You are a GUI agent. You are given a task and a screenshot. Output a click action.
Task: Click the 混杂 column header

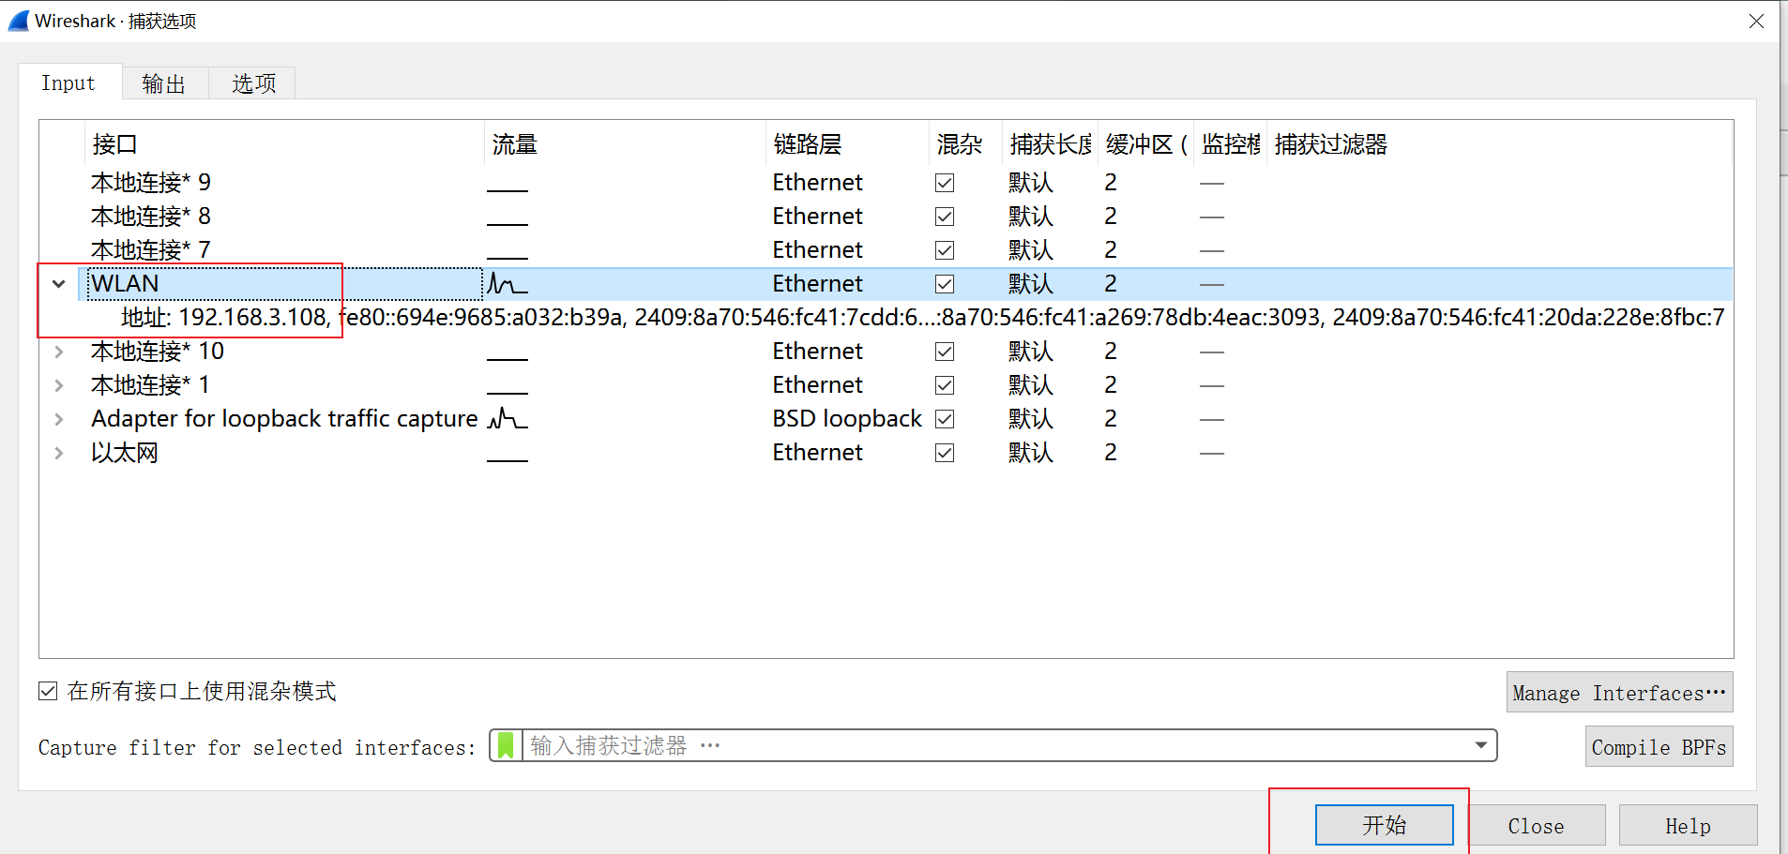[x=965, y=144]
